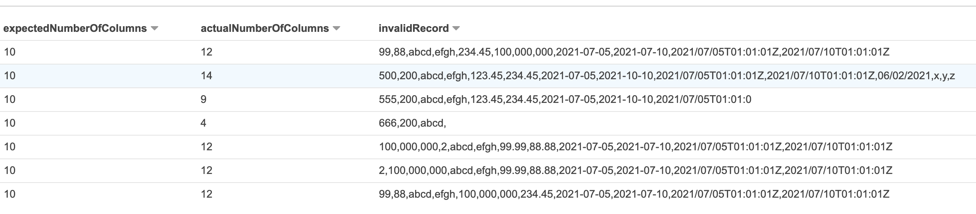Select the invalid record starting with 500,200,abcd
The height and width of the screenshot is (214, 976).
[x=667, y=76]
